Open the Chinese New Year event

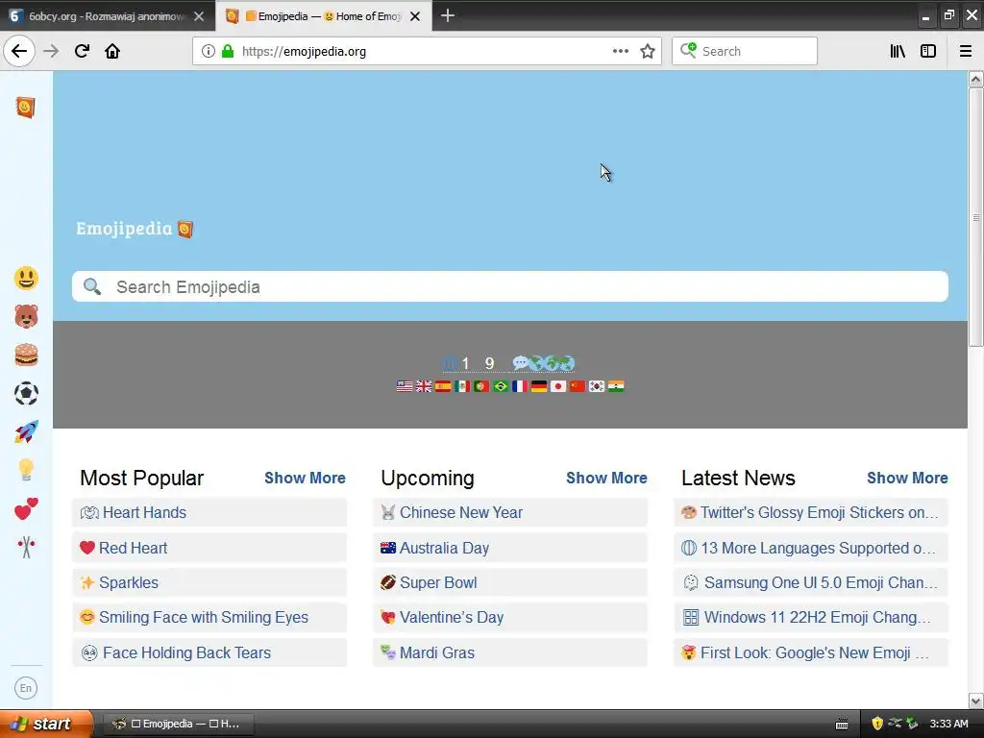(510, 512)
